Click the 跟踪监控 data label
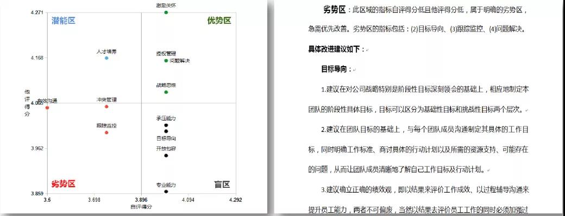Viewport: 565px width, 216px height. (106, 126)
